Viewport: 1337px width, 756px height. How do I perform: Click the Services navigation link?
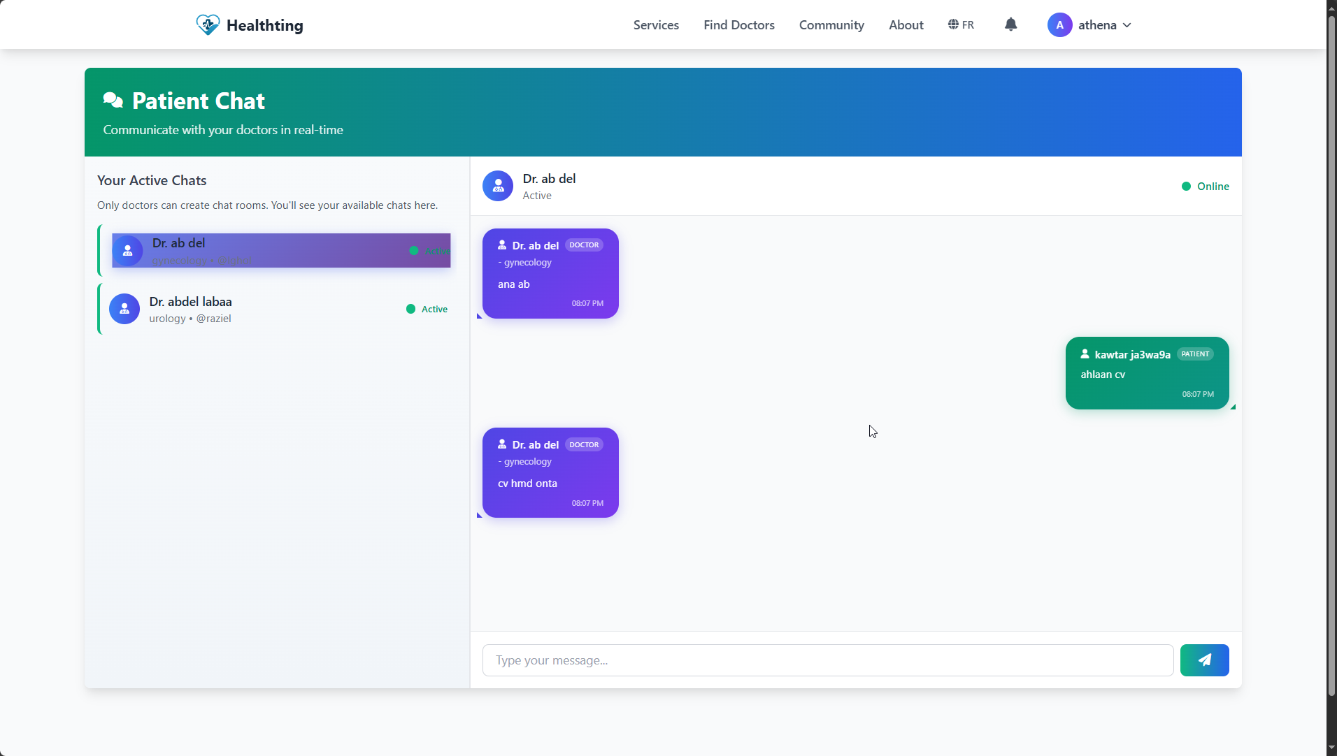[x=656, y=24]
